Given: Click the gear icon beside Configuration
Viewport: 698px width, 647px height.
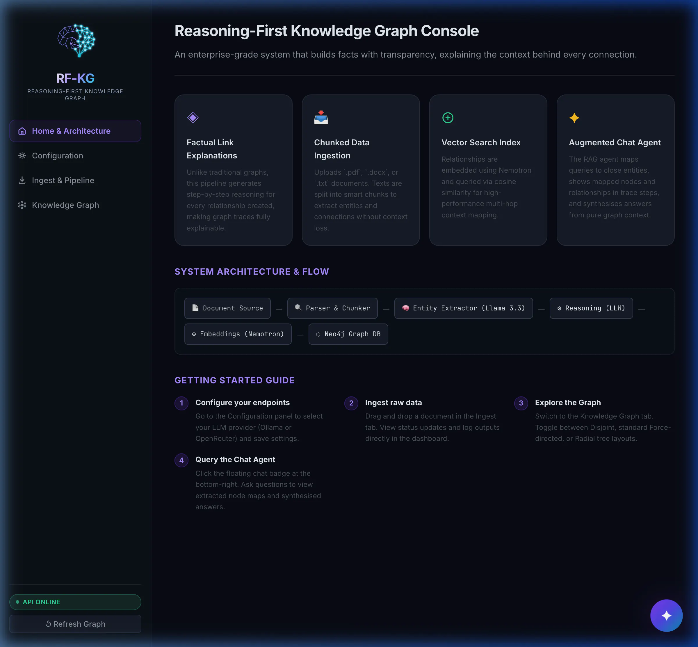Looking at the screenshot, I should coord(22,156).
